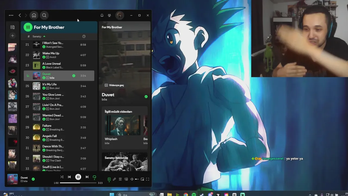The image size is (348, 196).
Task: Open the profile avatar menu
Action: click(119, 16)
